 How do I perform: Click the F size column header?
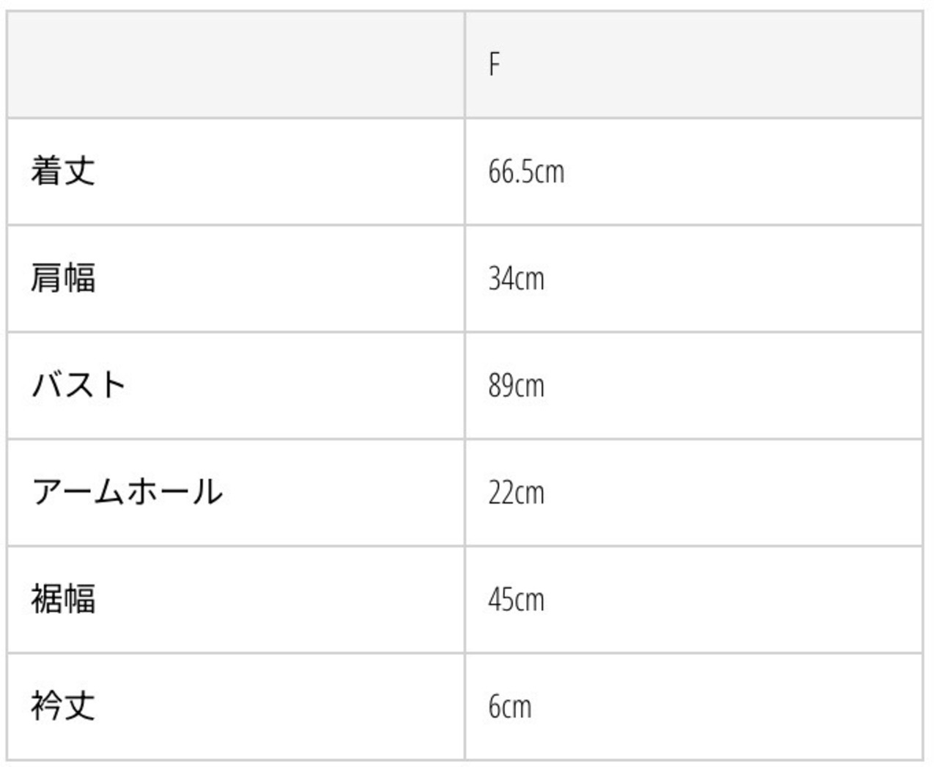tap(495, 65)
